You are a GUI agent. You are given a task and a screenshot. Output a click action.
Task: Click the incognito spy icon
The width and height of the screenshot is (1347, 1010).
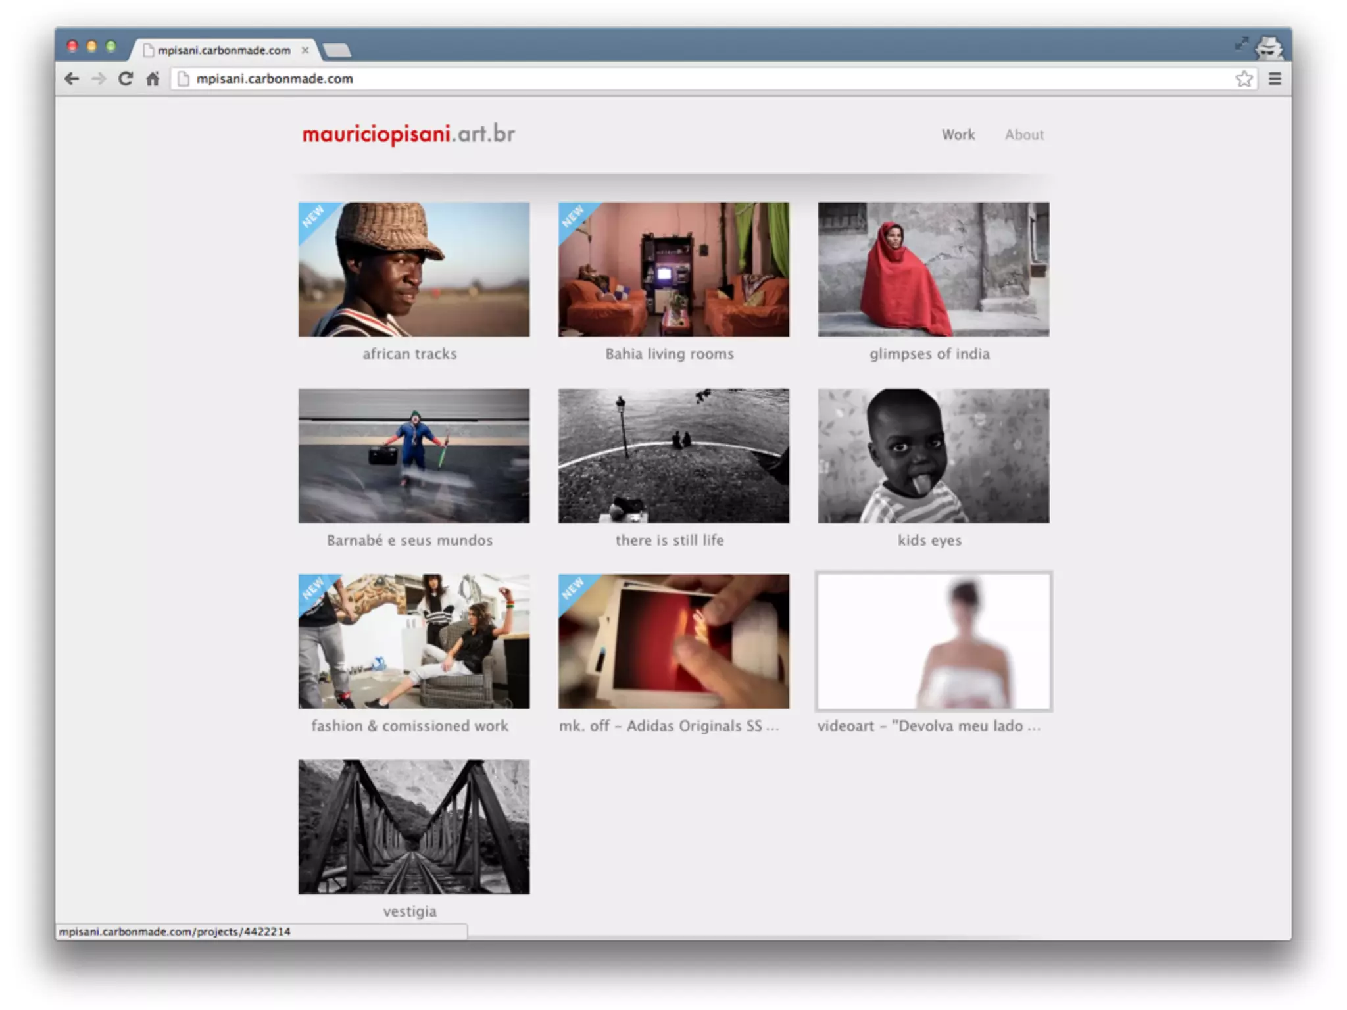[1269, 47]
